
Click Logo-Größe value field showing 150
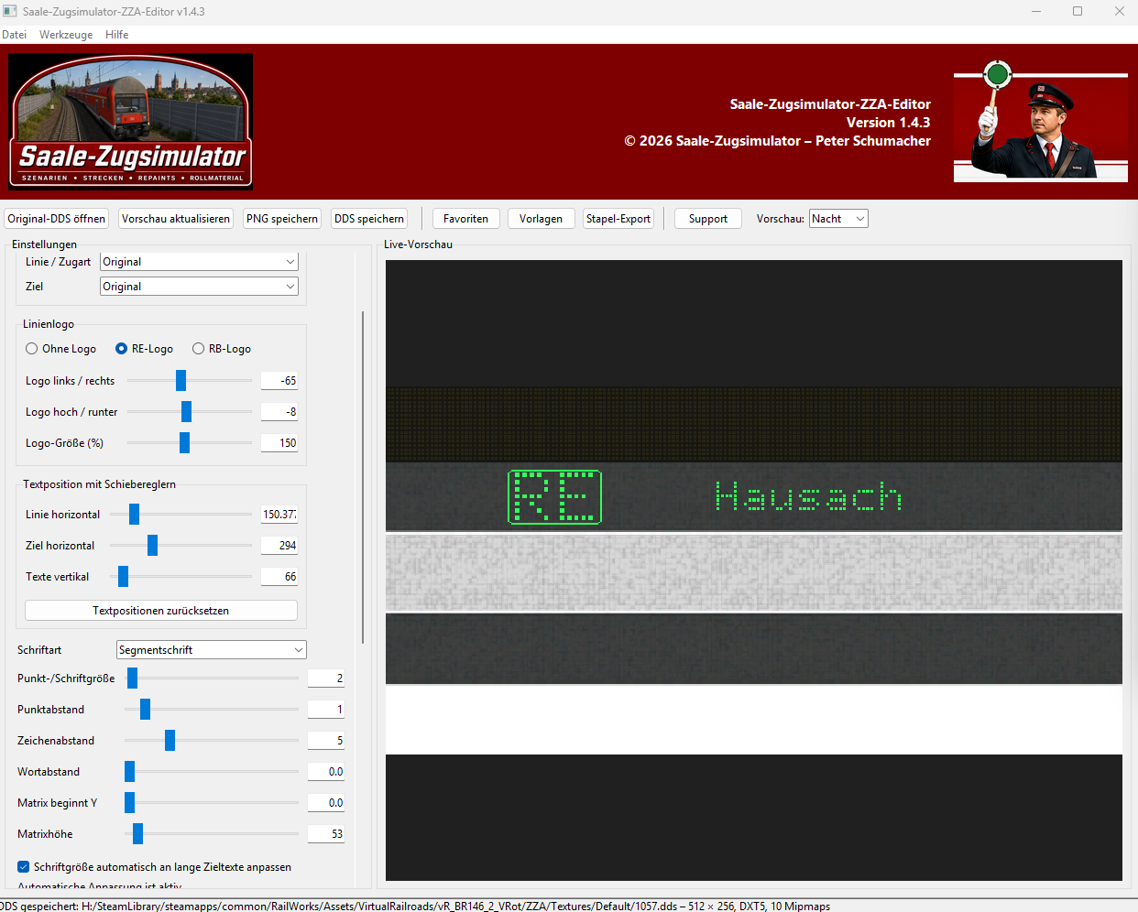point(279,443)
